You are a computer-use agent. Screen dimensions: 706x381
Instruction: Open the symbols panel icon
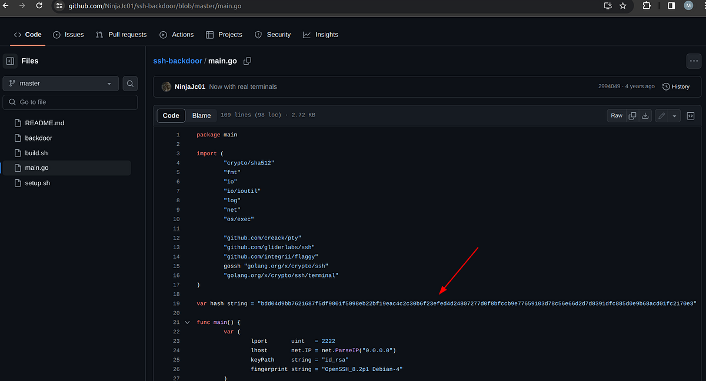(x=691, y=116)
